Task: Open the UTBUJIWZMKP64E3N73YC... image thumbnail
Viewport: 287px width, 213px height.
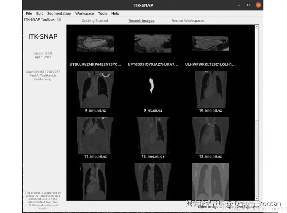Action: pos(95,43)
